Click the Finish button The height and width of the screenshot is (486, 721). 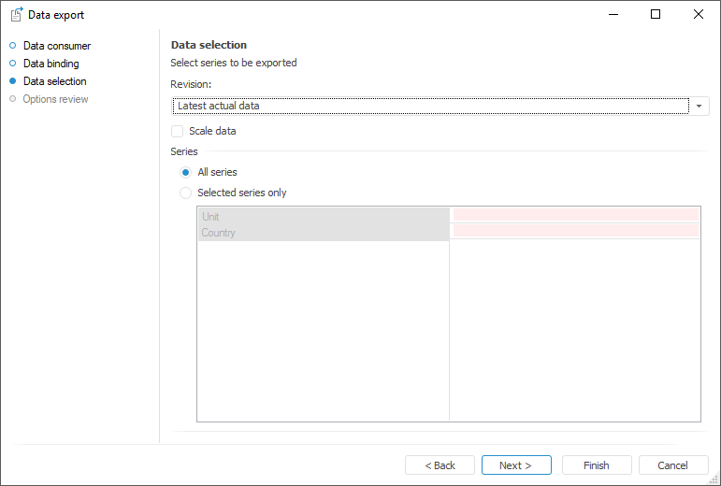click(597, 465)
